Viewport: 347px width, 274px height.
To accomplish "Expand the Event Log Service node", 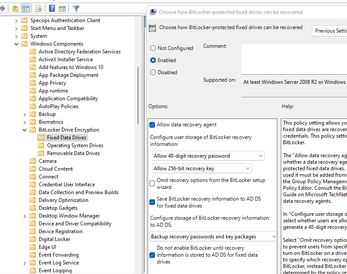I will pyautogui.click(x=24, y=263).
